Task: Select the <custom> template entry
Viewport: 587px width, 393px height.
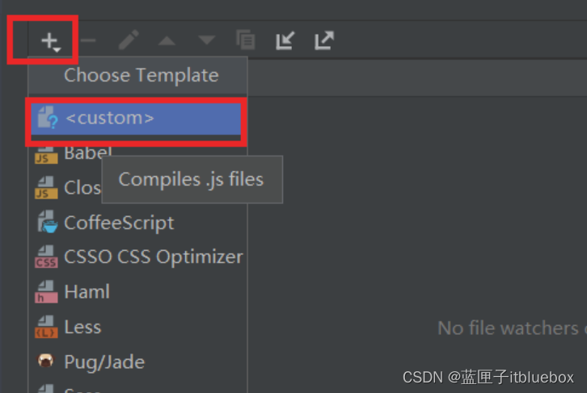Action: coord(110,118)
